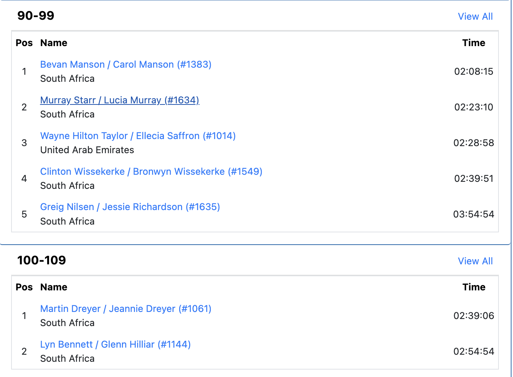This screenshot has height=377, width=513.
Task: Click Name column header in 100-109 table
Action: coord(54,287)
